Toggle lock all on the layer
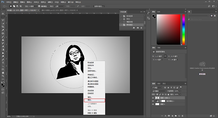The image size is (218, 118). [168, 94]
